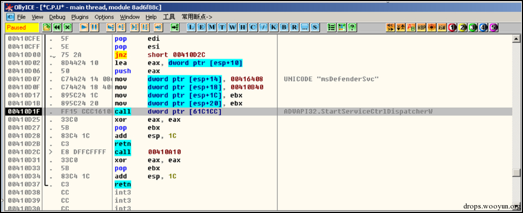Click the ASM toolbar icon
Viewport: 523px width, 213px height.
[x=442, y=28]
